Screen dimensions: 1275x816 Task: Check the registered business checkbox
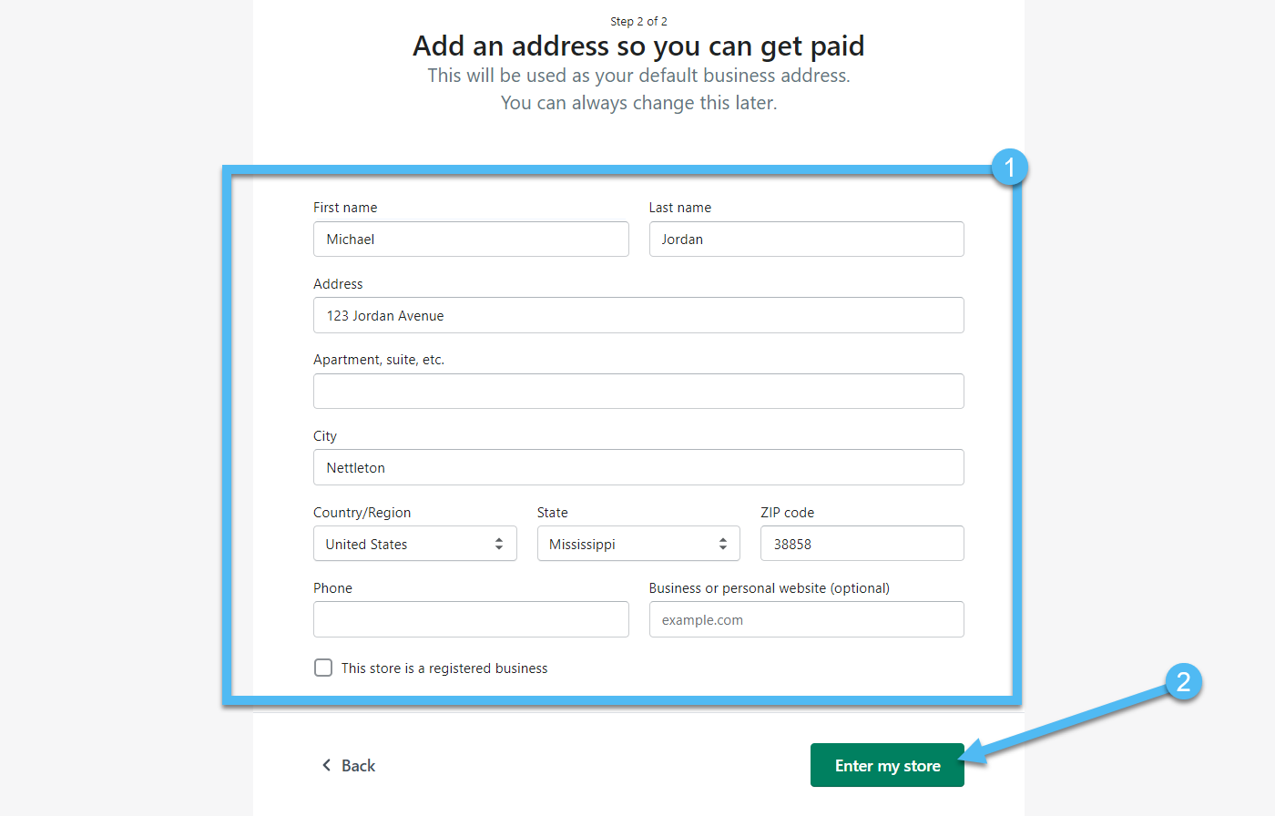[x=323, y=668]
